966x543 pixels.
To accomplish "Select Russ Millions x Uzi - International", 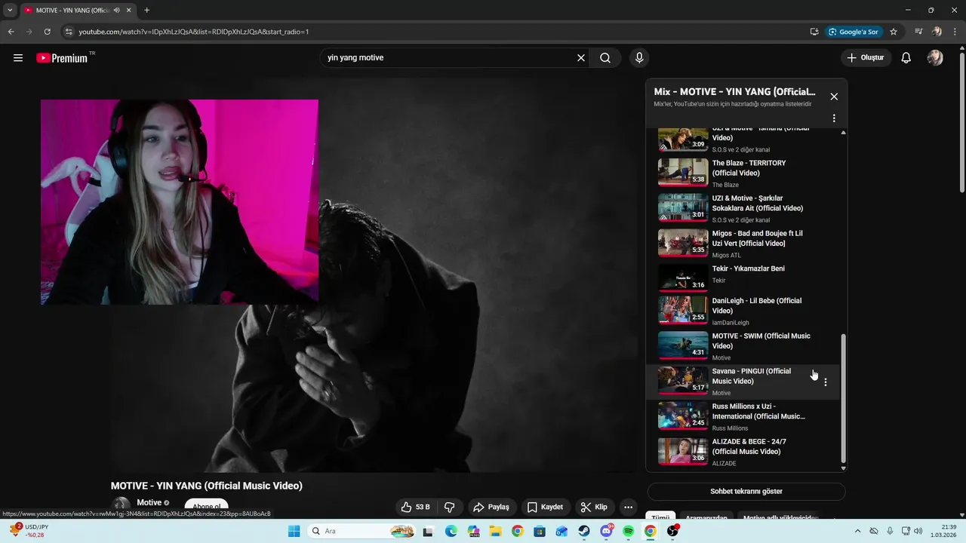I will click(758, 411).
